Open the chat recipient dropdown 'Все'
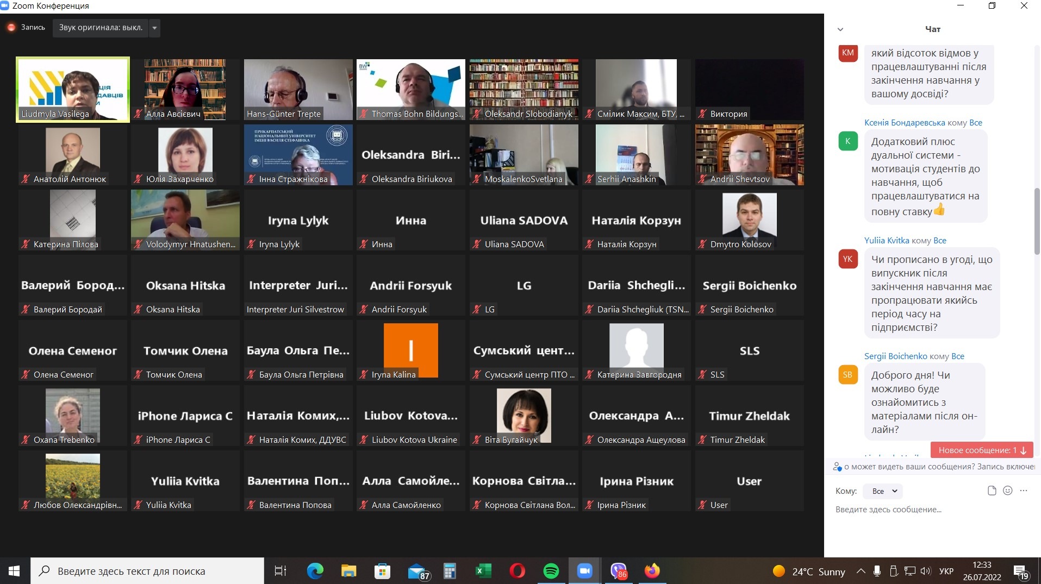1041x584 pixels. click(884, 491)
